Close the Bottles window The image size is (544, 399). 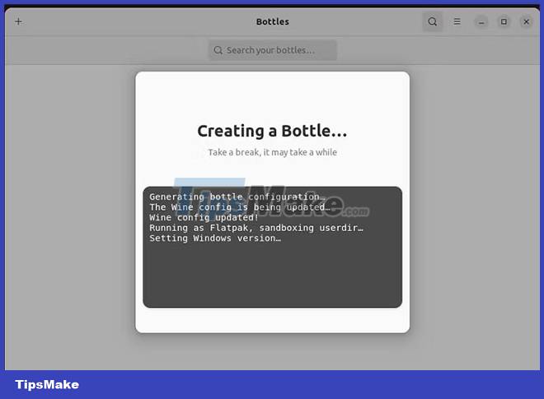tap(527, 22)
